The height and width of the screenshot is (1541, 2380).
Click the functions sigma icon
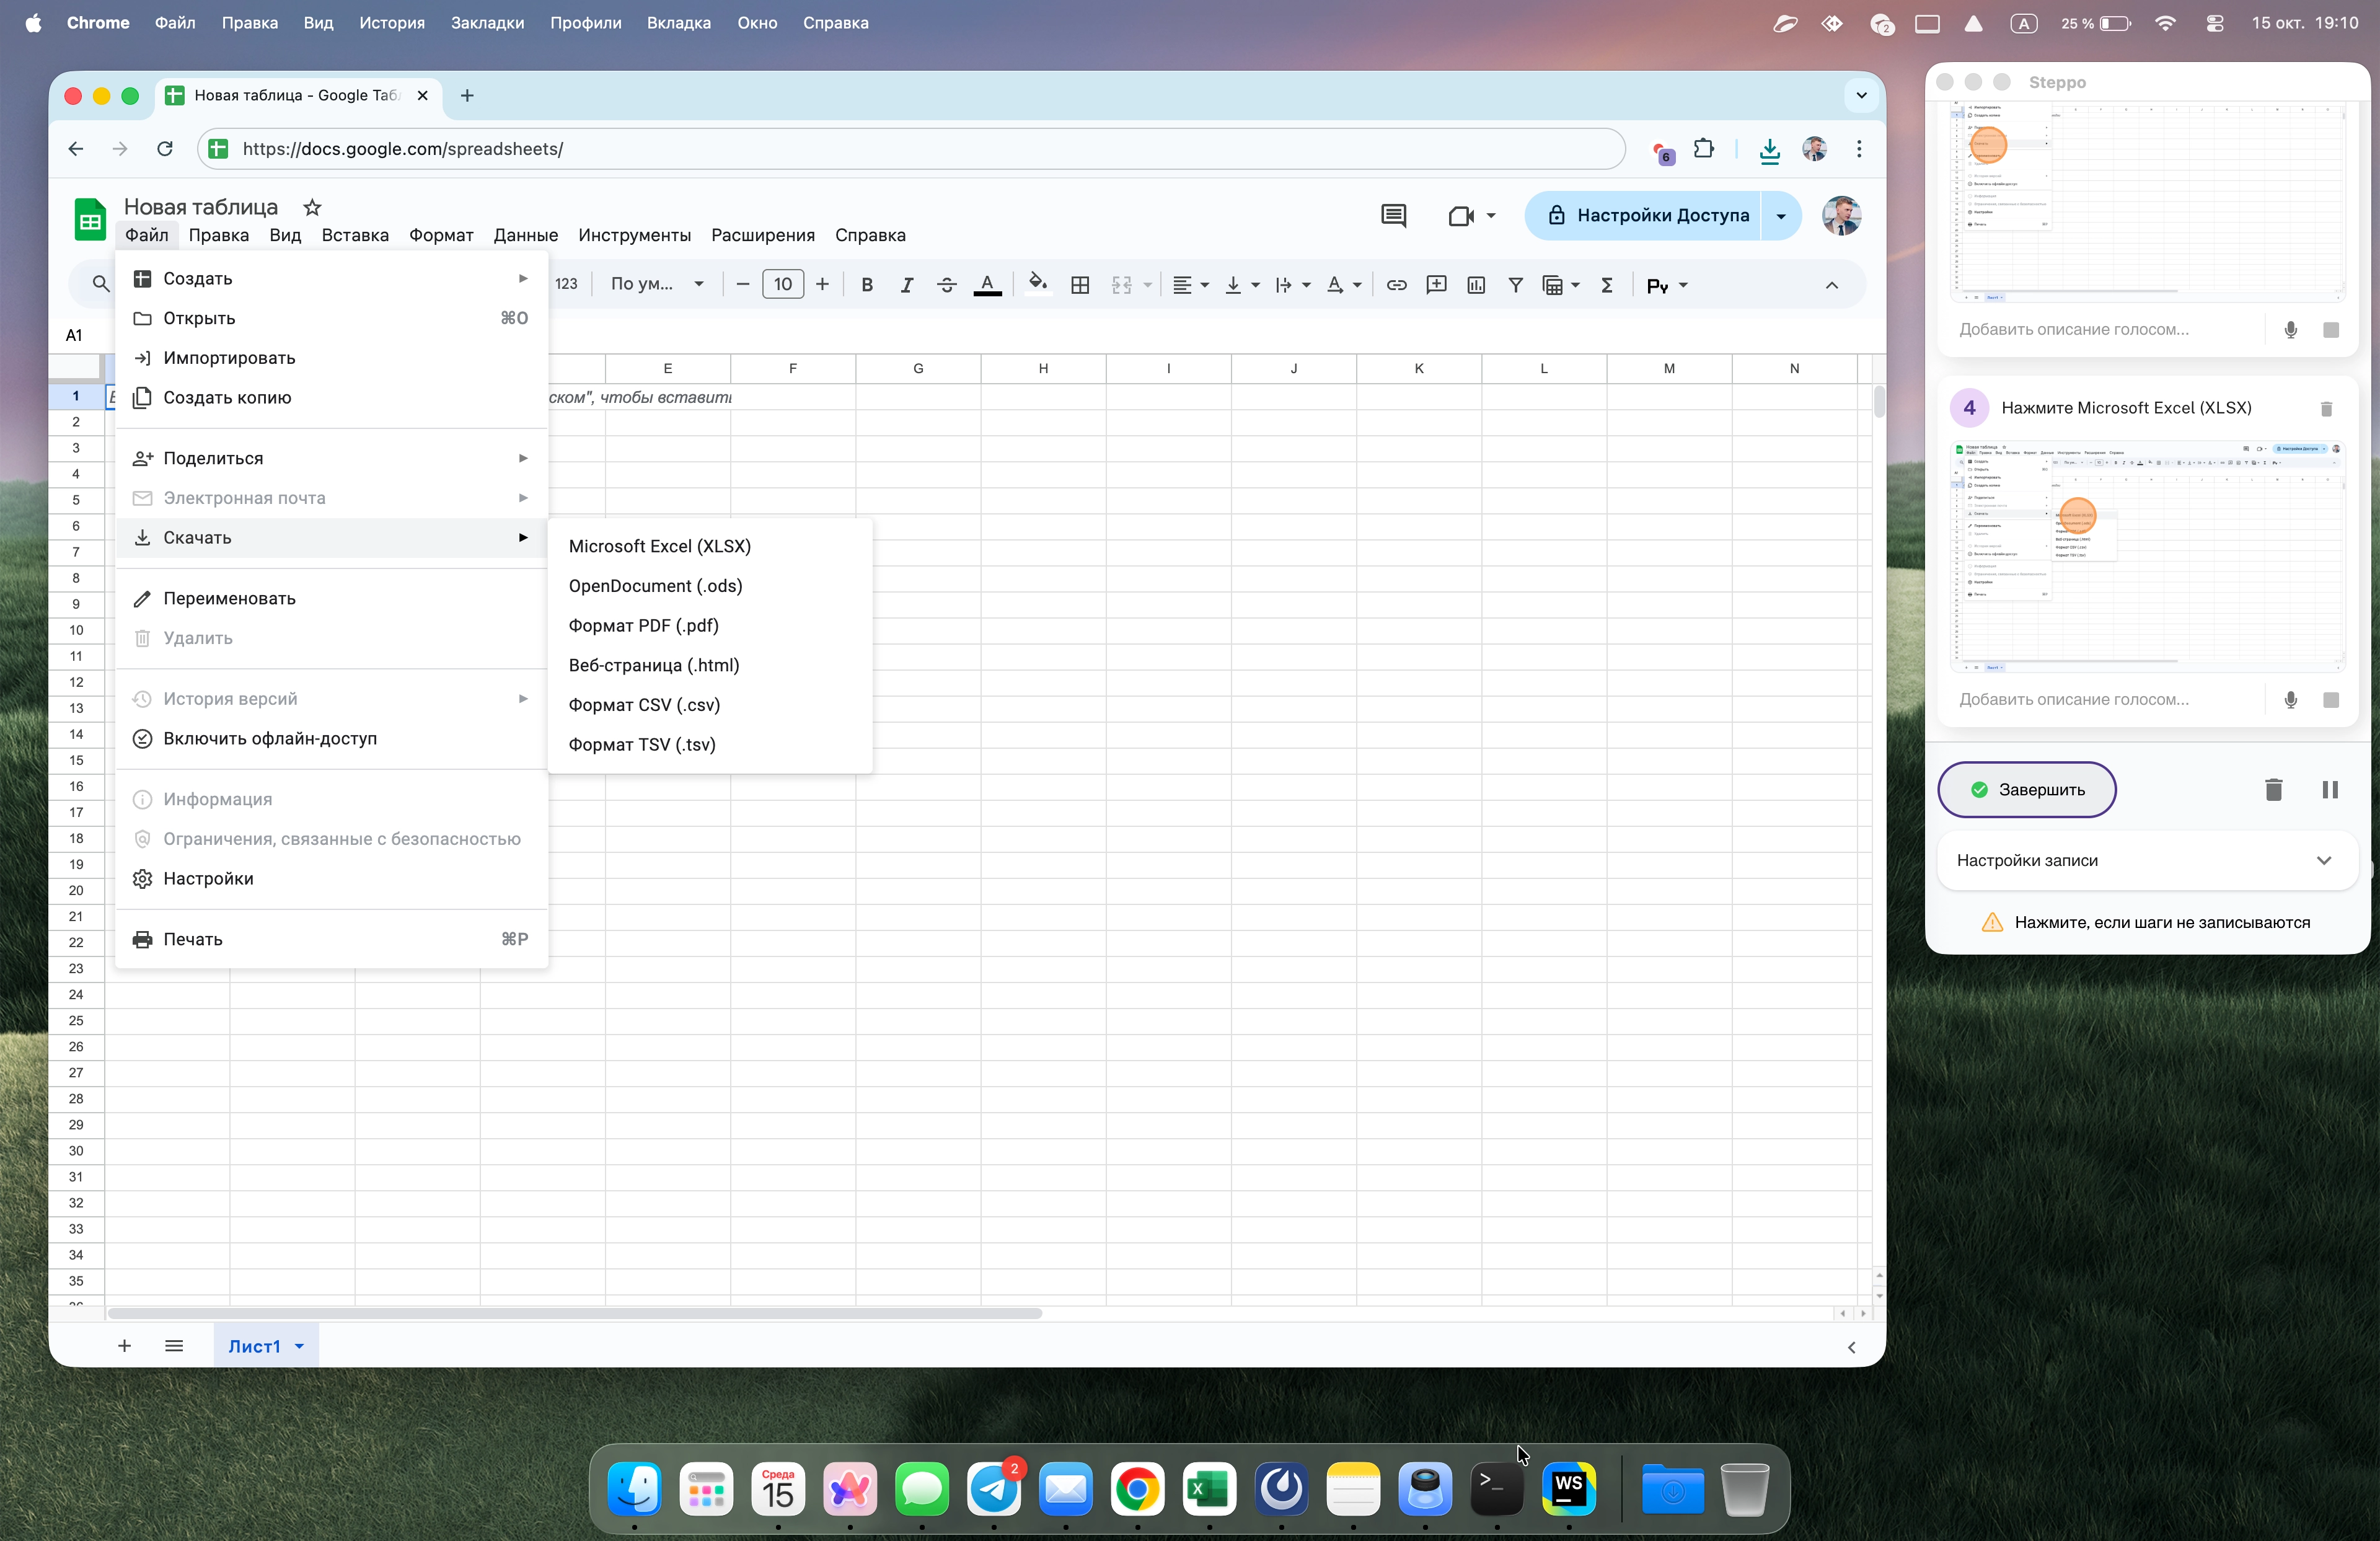pyautogui.click(x=1607, y=285)
